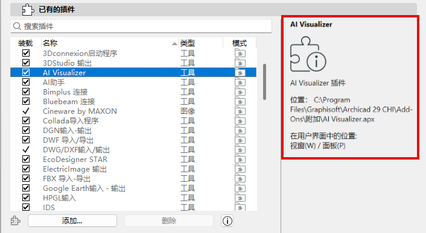This screenshot has height=233, width=426.
Task: Sort list by 类型 column header
Action: [x=201, y=43]
